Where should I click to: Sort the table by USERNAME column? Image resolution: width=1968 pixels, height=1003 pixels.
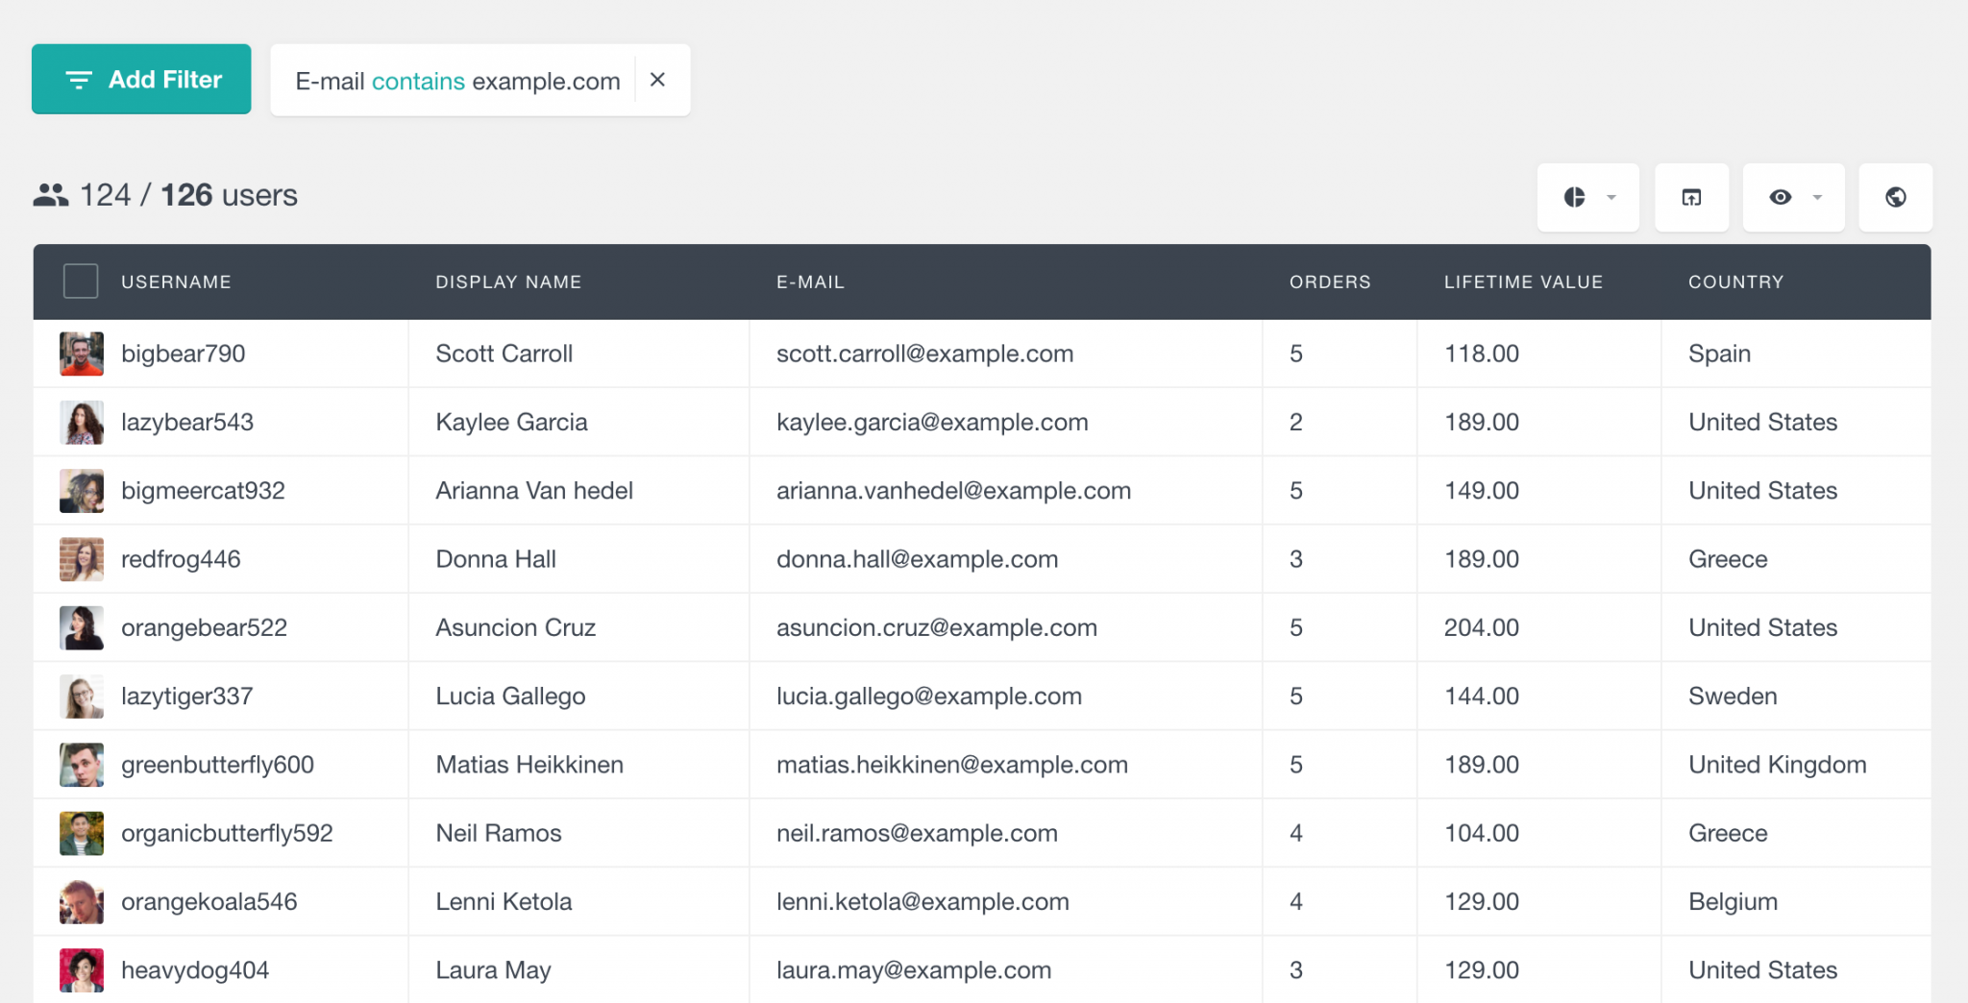click(176, 281)
